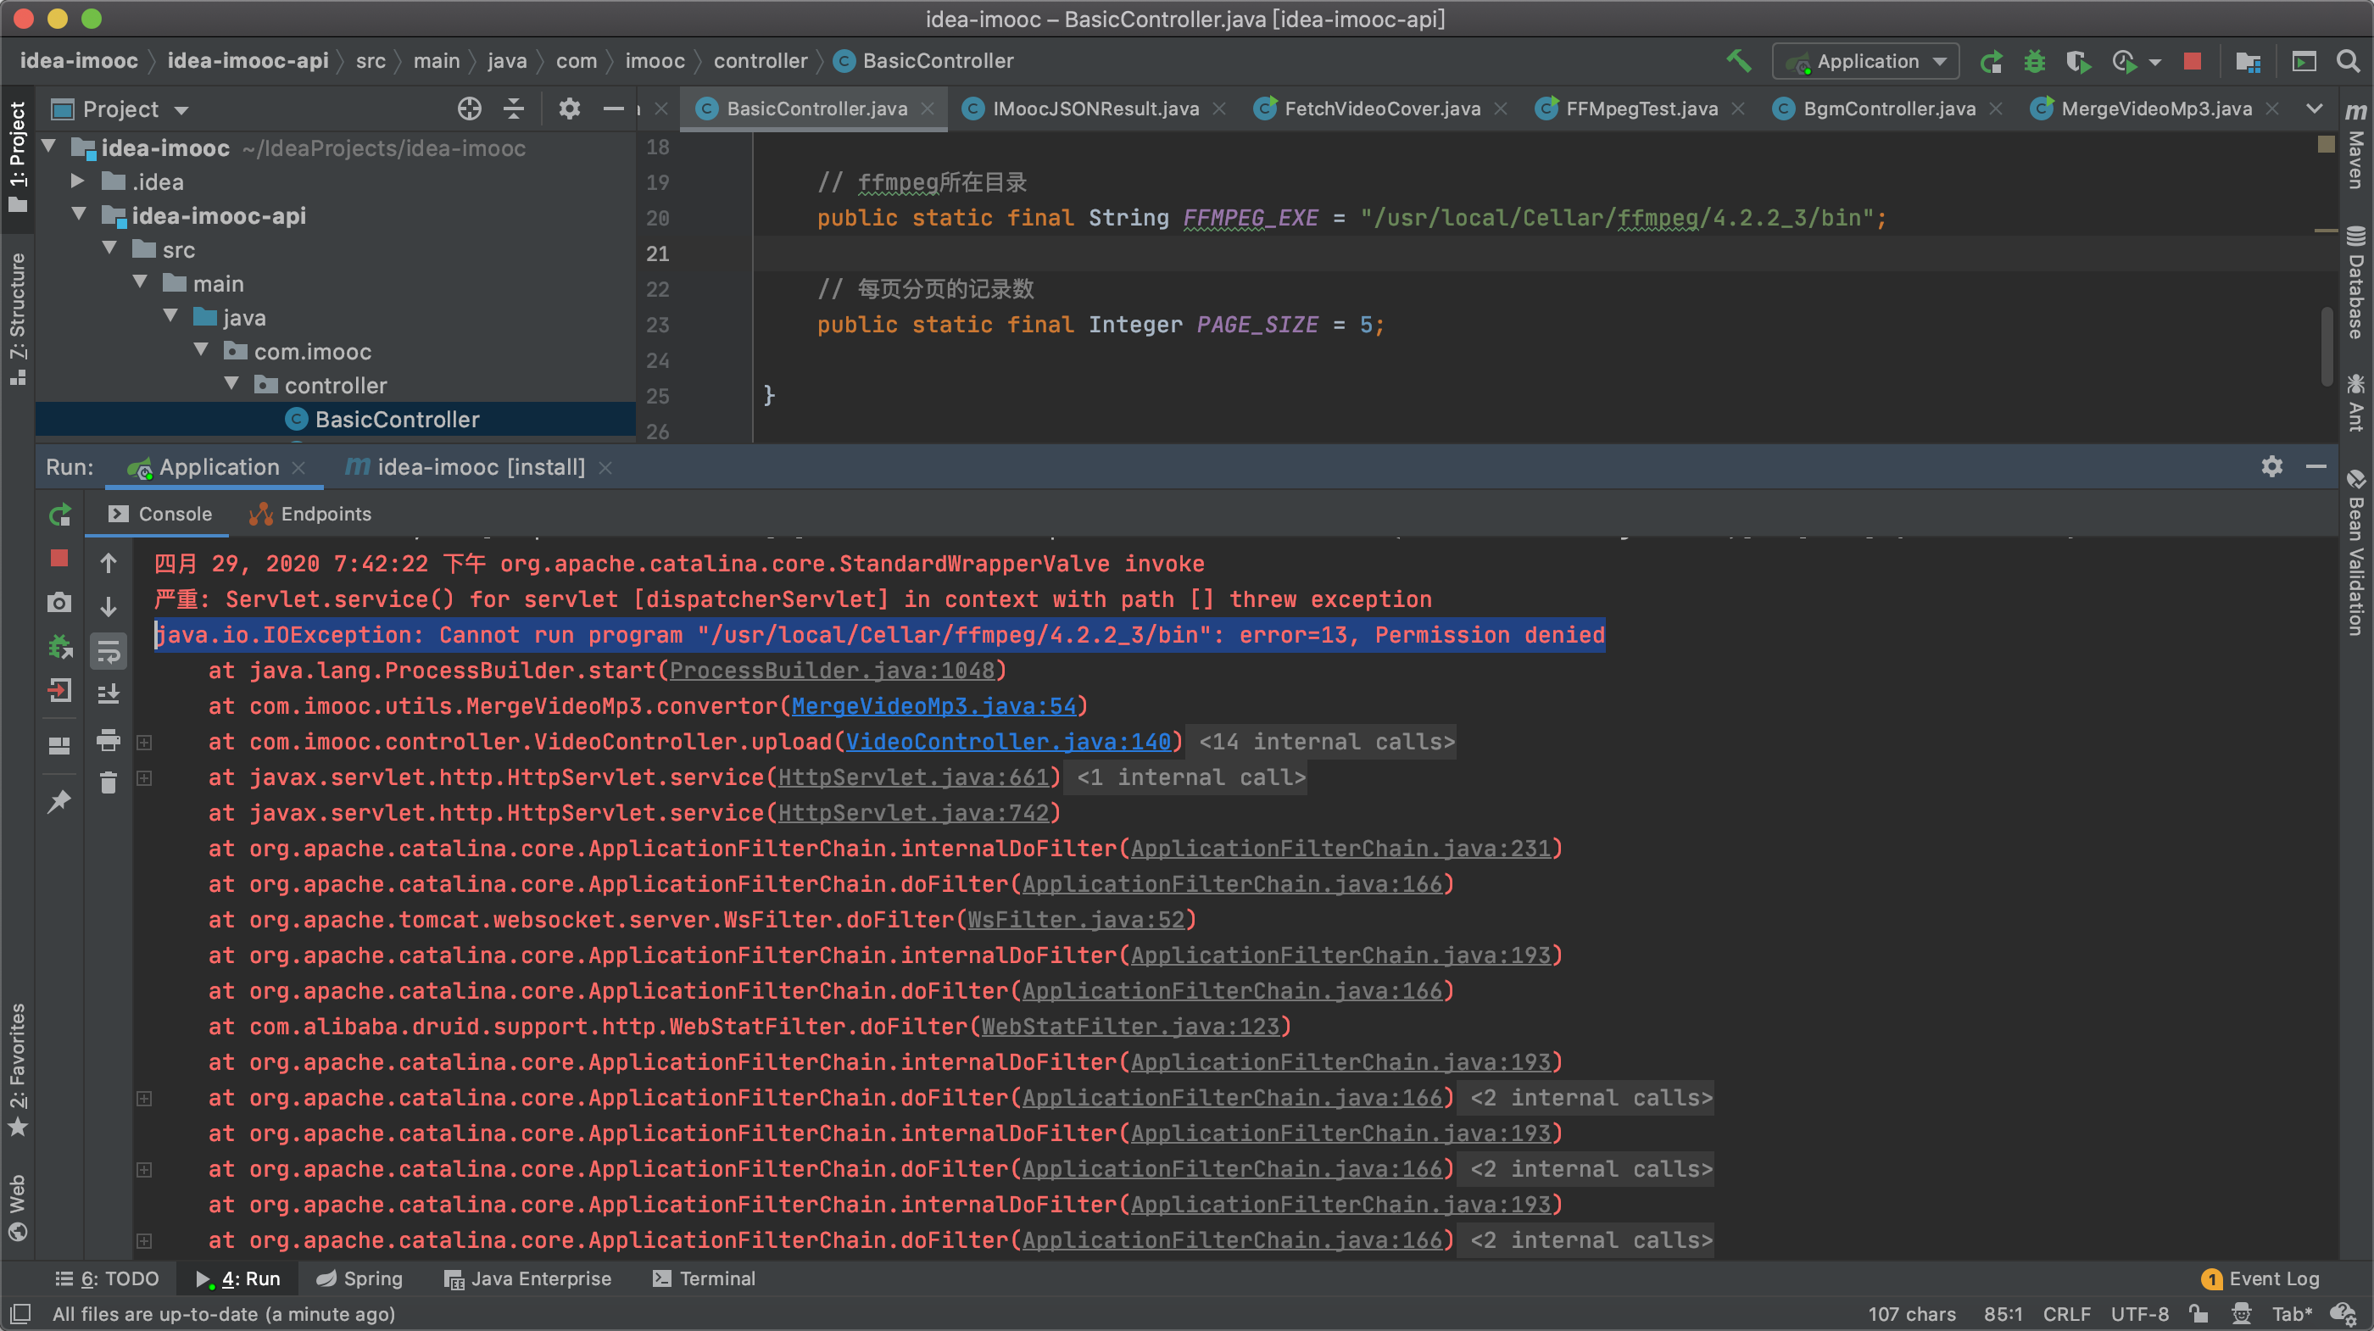Open the Database tool window
Image resolution: width=2374 pixels, height=1331 pixels.
coord(2355,282)
